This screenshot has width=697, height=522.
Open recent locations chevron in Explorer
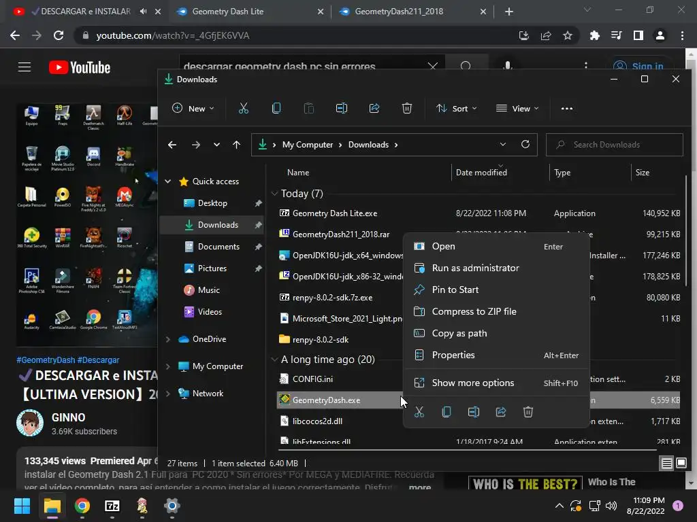(x=216, y=145)
